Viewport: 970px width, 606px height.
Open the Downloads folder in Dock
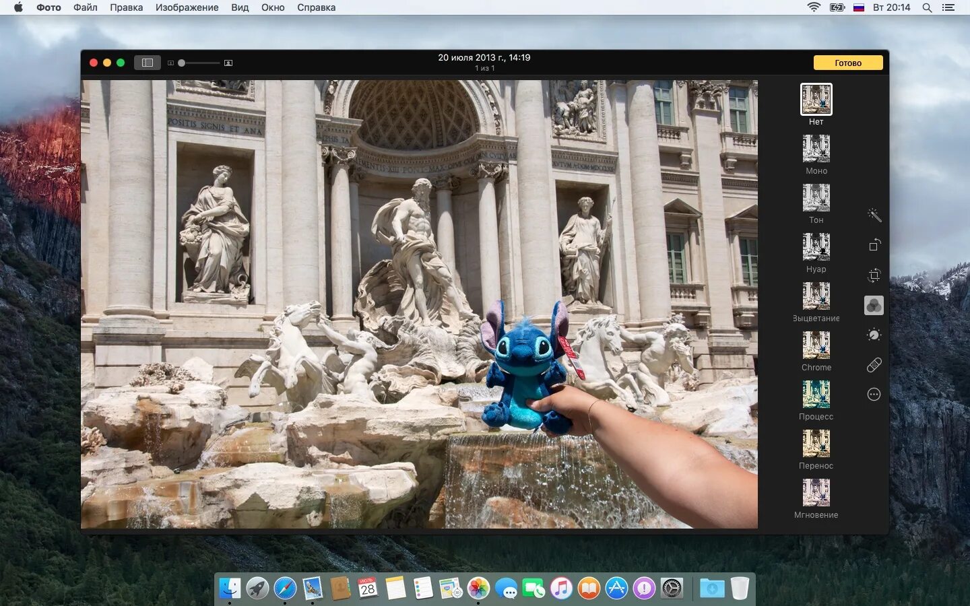coord(712,588)
